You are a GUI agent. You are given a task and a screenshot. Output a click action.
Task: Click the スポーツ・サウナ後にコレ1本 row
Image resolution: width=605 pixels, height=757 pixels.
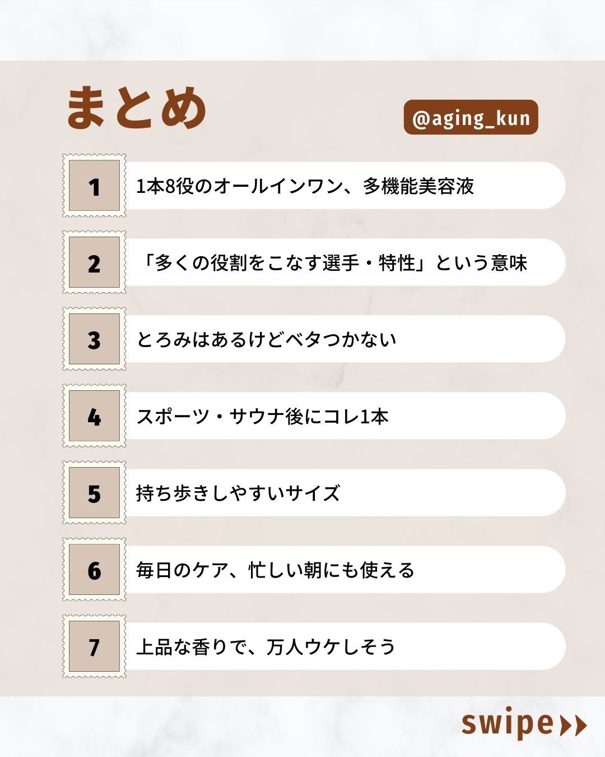click(262, 417)
